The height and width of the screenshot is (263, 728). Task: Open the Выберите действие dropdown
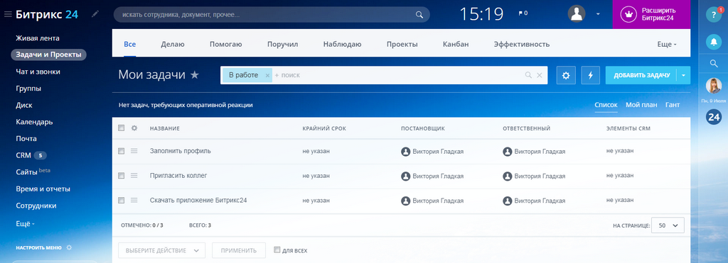pos(161,250)
